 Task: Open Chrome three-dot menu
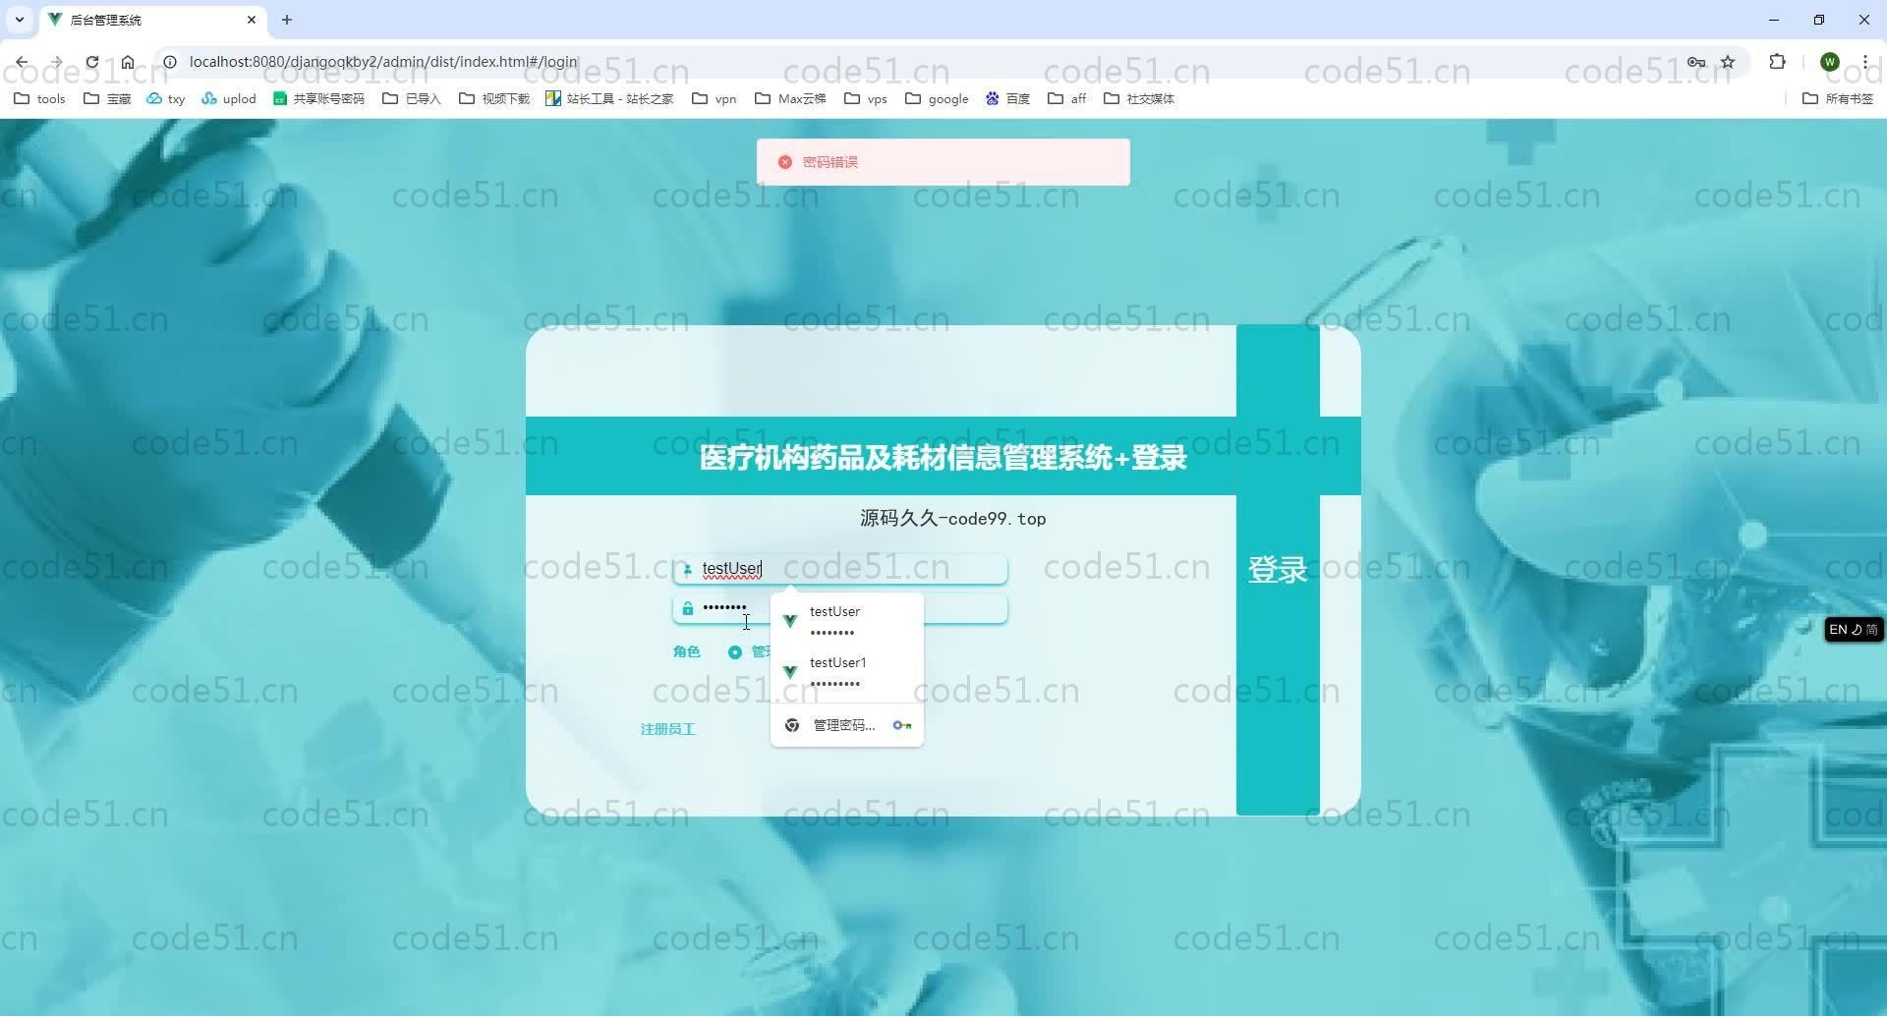(x=1864, y=62)
